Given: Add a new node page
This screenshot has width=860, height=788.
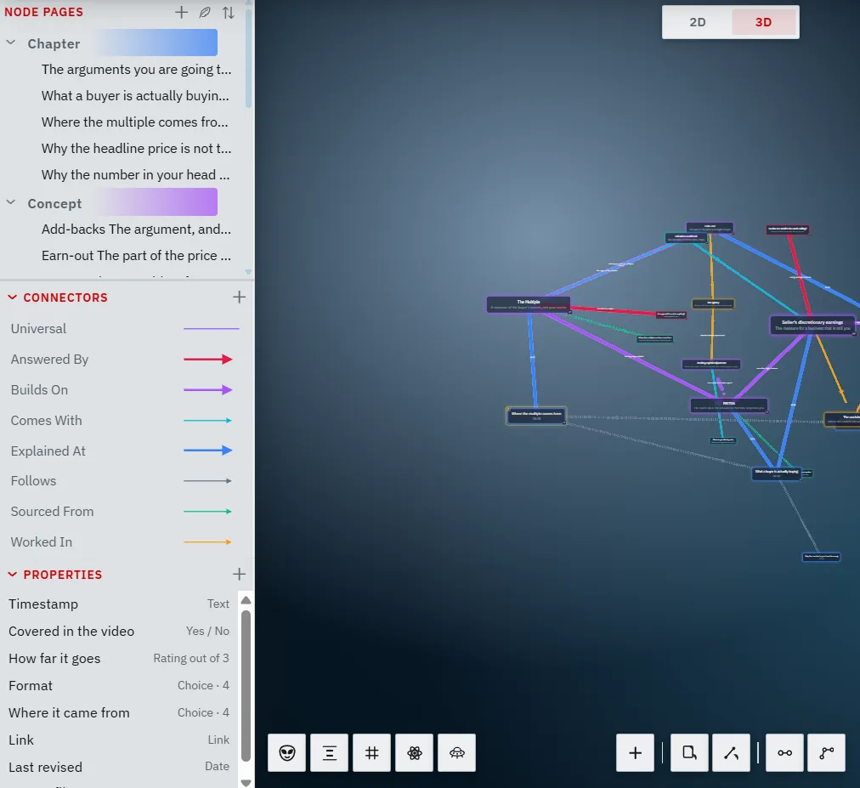Looking at the screenshot, I should pos(181,12).
